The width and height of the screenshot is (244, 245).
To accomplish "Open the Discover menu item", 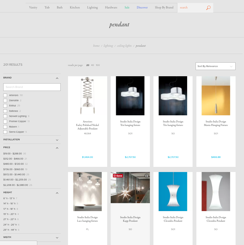I will (142, 8).
